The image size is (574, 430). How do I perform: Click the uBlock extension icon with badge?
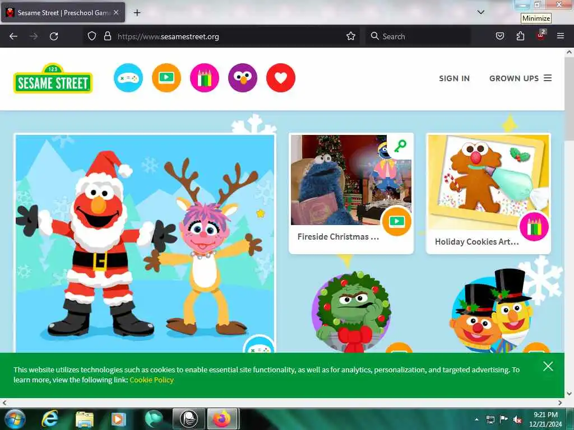point(541,36)
